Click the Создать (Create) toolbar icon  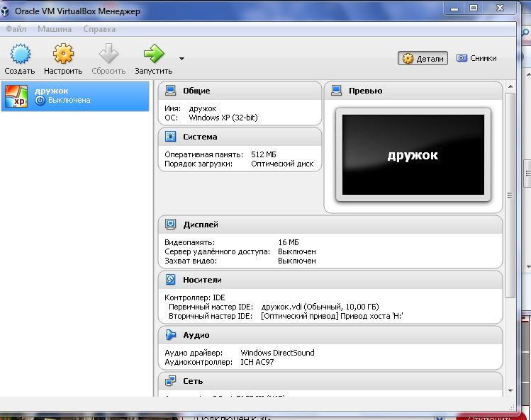point(20,54)
